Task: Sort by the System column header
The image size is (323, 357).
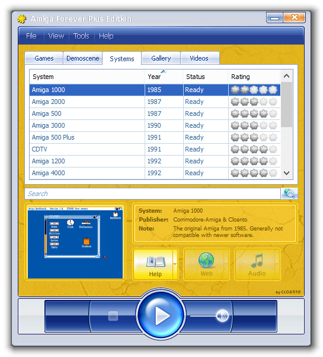Action: [87, 77]
